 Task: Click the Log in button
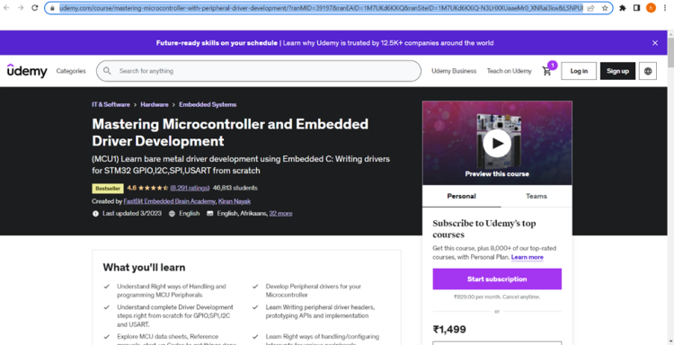pyautogui.click(x=579, y=71)
